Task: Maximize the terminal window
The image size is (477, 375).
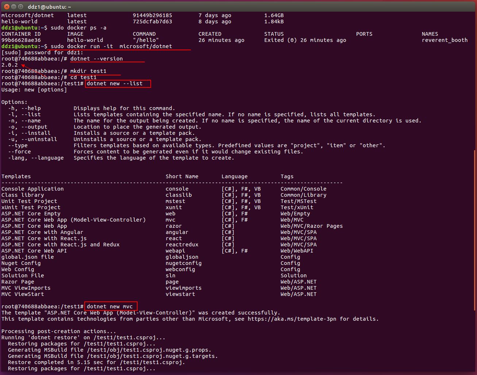Action: 21,7
